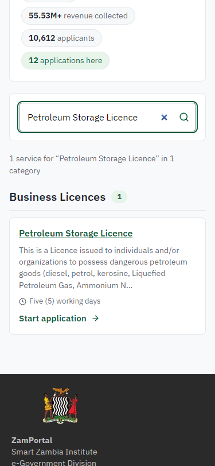Image resolution: width=215 pixels, height=466 pixels.
Task: Click the search results summary text
Action: (x=92, y=165)
